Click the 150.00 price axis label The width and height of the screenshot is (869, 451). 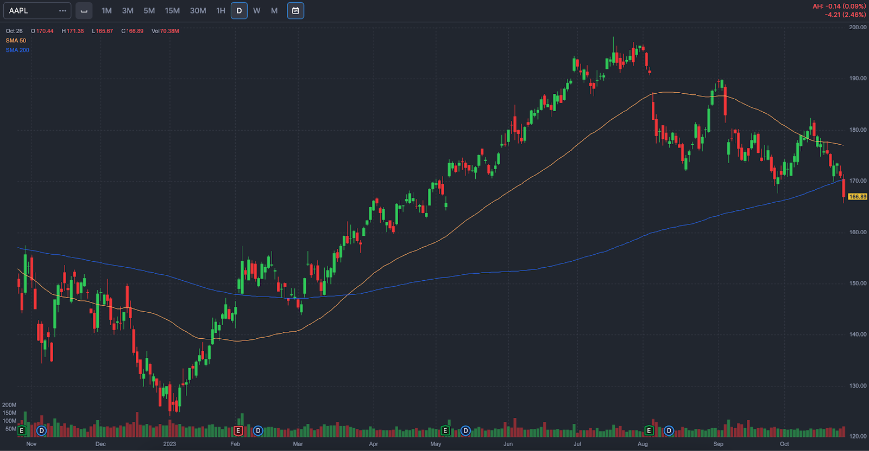[858, 284]
